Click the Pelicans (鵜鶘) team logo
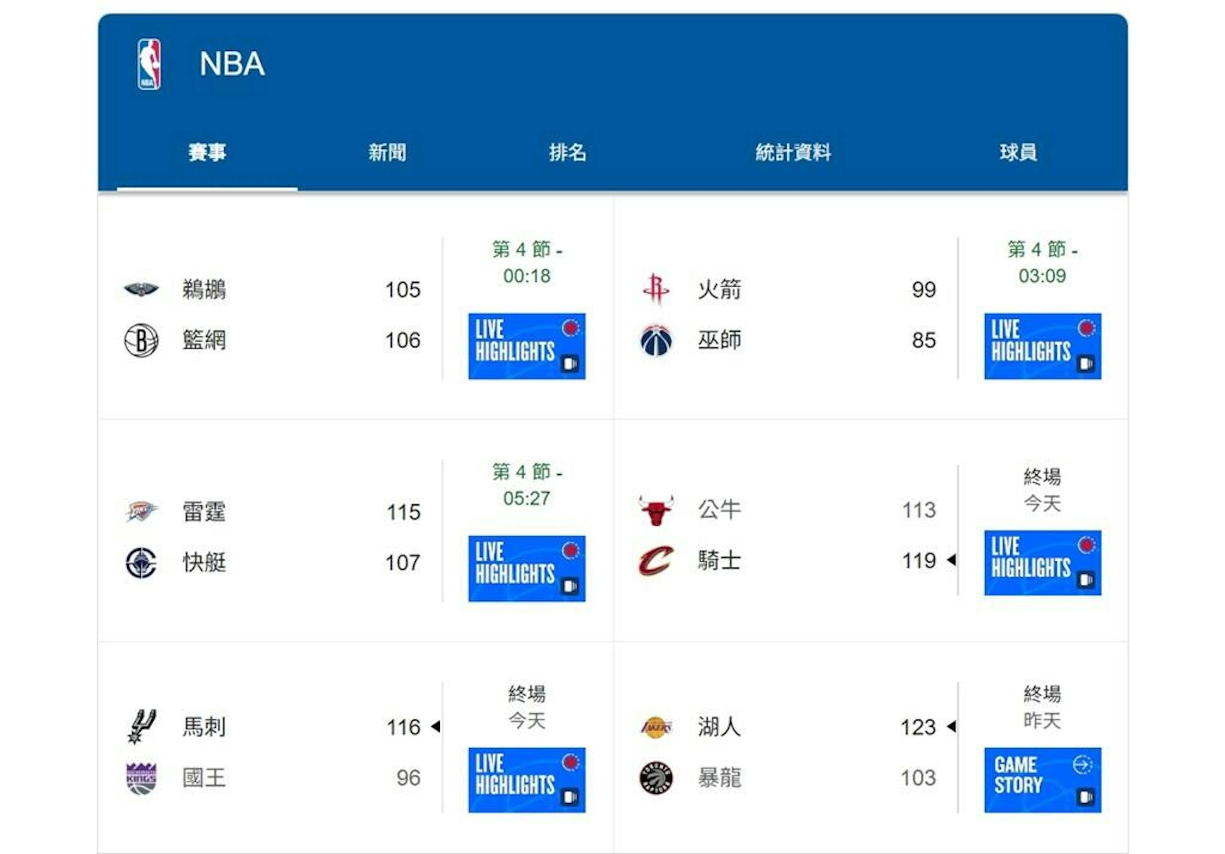This screenshot has width=1225, height=854. point(141,289)
